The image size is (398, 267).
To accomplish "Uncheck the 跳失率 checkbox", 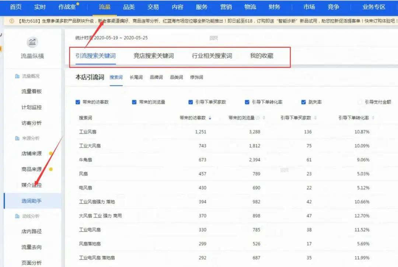I will tap(303, 102).
